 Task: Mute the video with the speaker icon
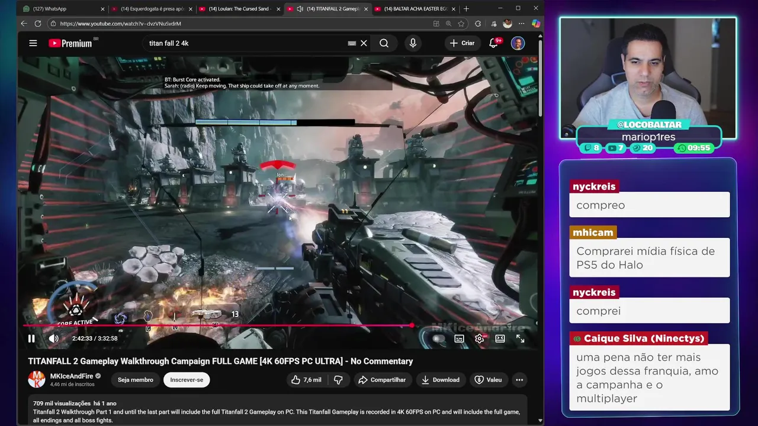coord(53,338)
